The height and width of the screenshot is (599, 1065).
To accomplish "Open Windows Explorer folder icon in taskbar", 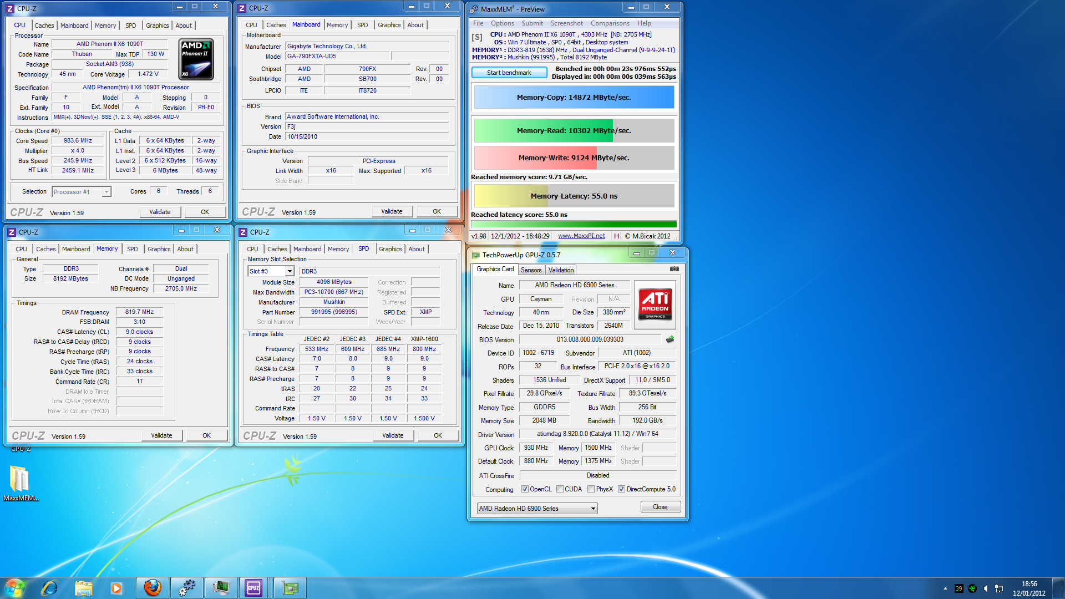I will (x=83, y=588).
